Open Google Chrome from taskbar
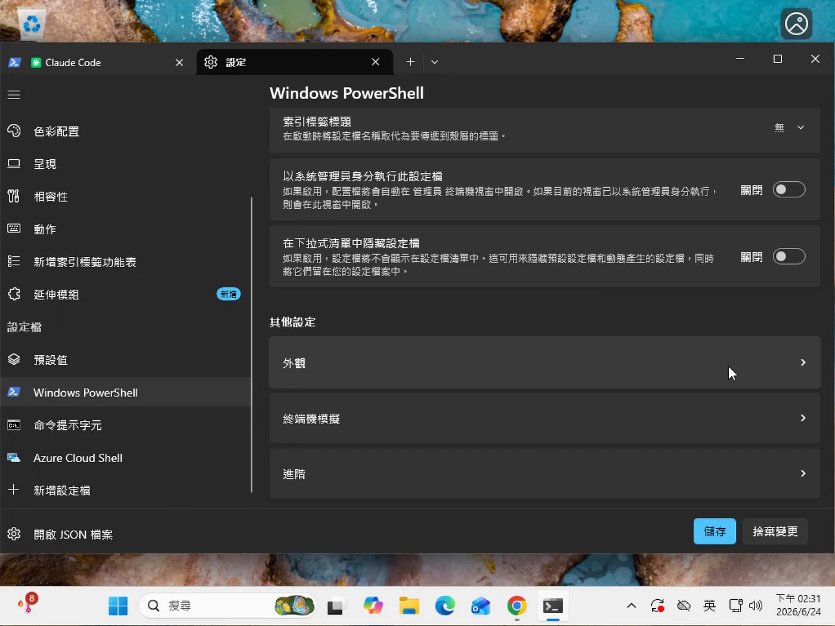Viewport: 835px width, 626px height. coord(517,606)
